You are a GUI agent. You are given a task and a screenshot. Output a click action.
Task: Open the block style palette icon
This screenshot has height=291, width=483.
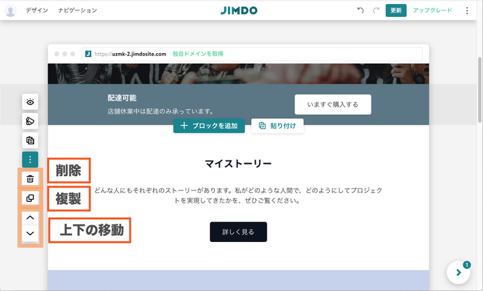click(x=30, y=121)
